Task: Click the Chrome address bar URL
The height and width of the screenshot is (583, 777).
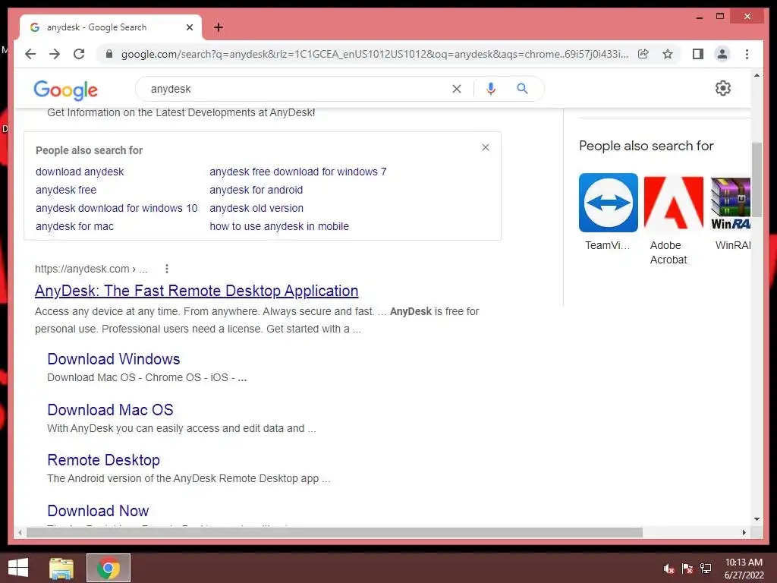Action: coord(375,54)
